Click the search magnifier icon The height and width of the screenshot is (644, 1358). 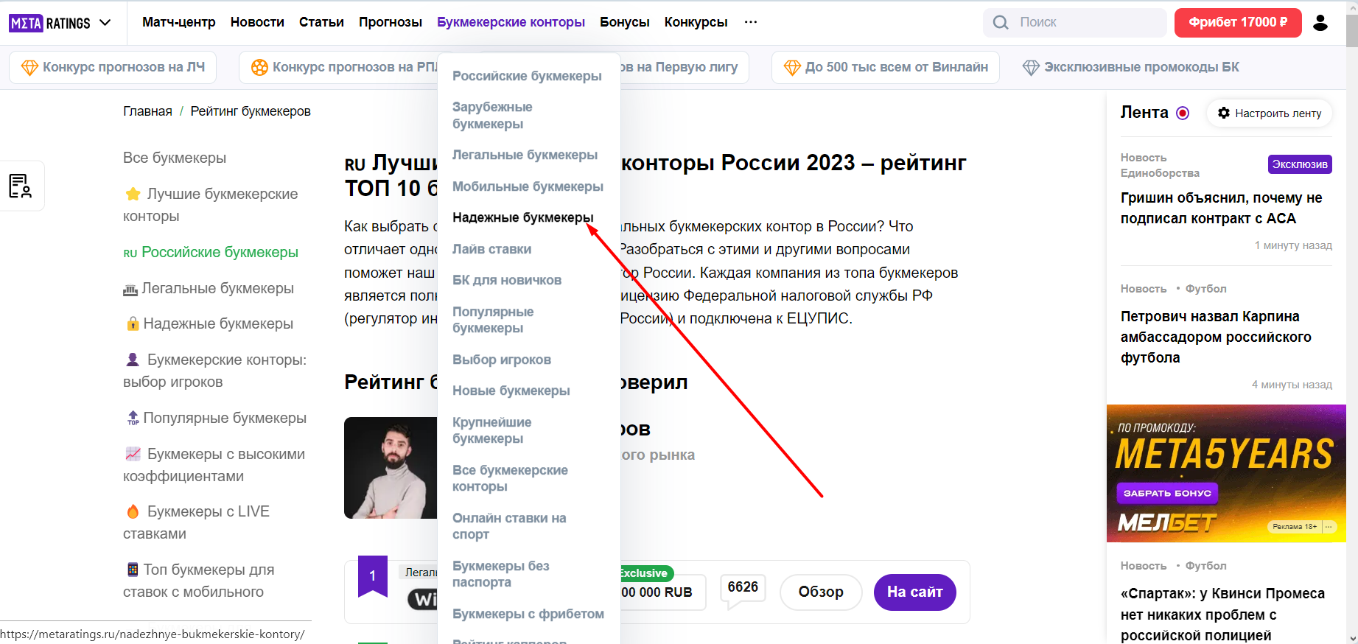1001,23
